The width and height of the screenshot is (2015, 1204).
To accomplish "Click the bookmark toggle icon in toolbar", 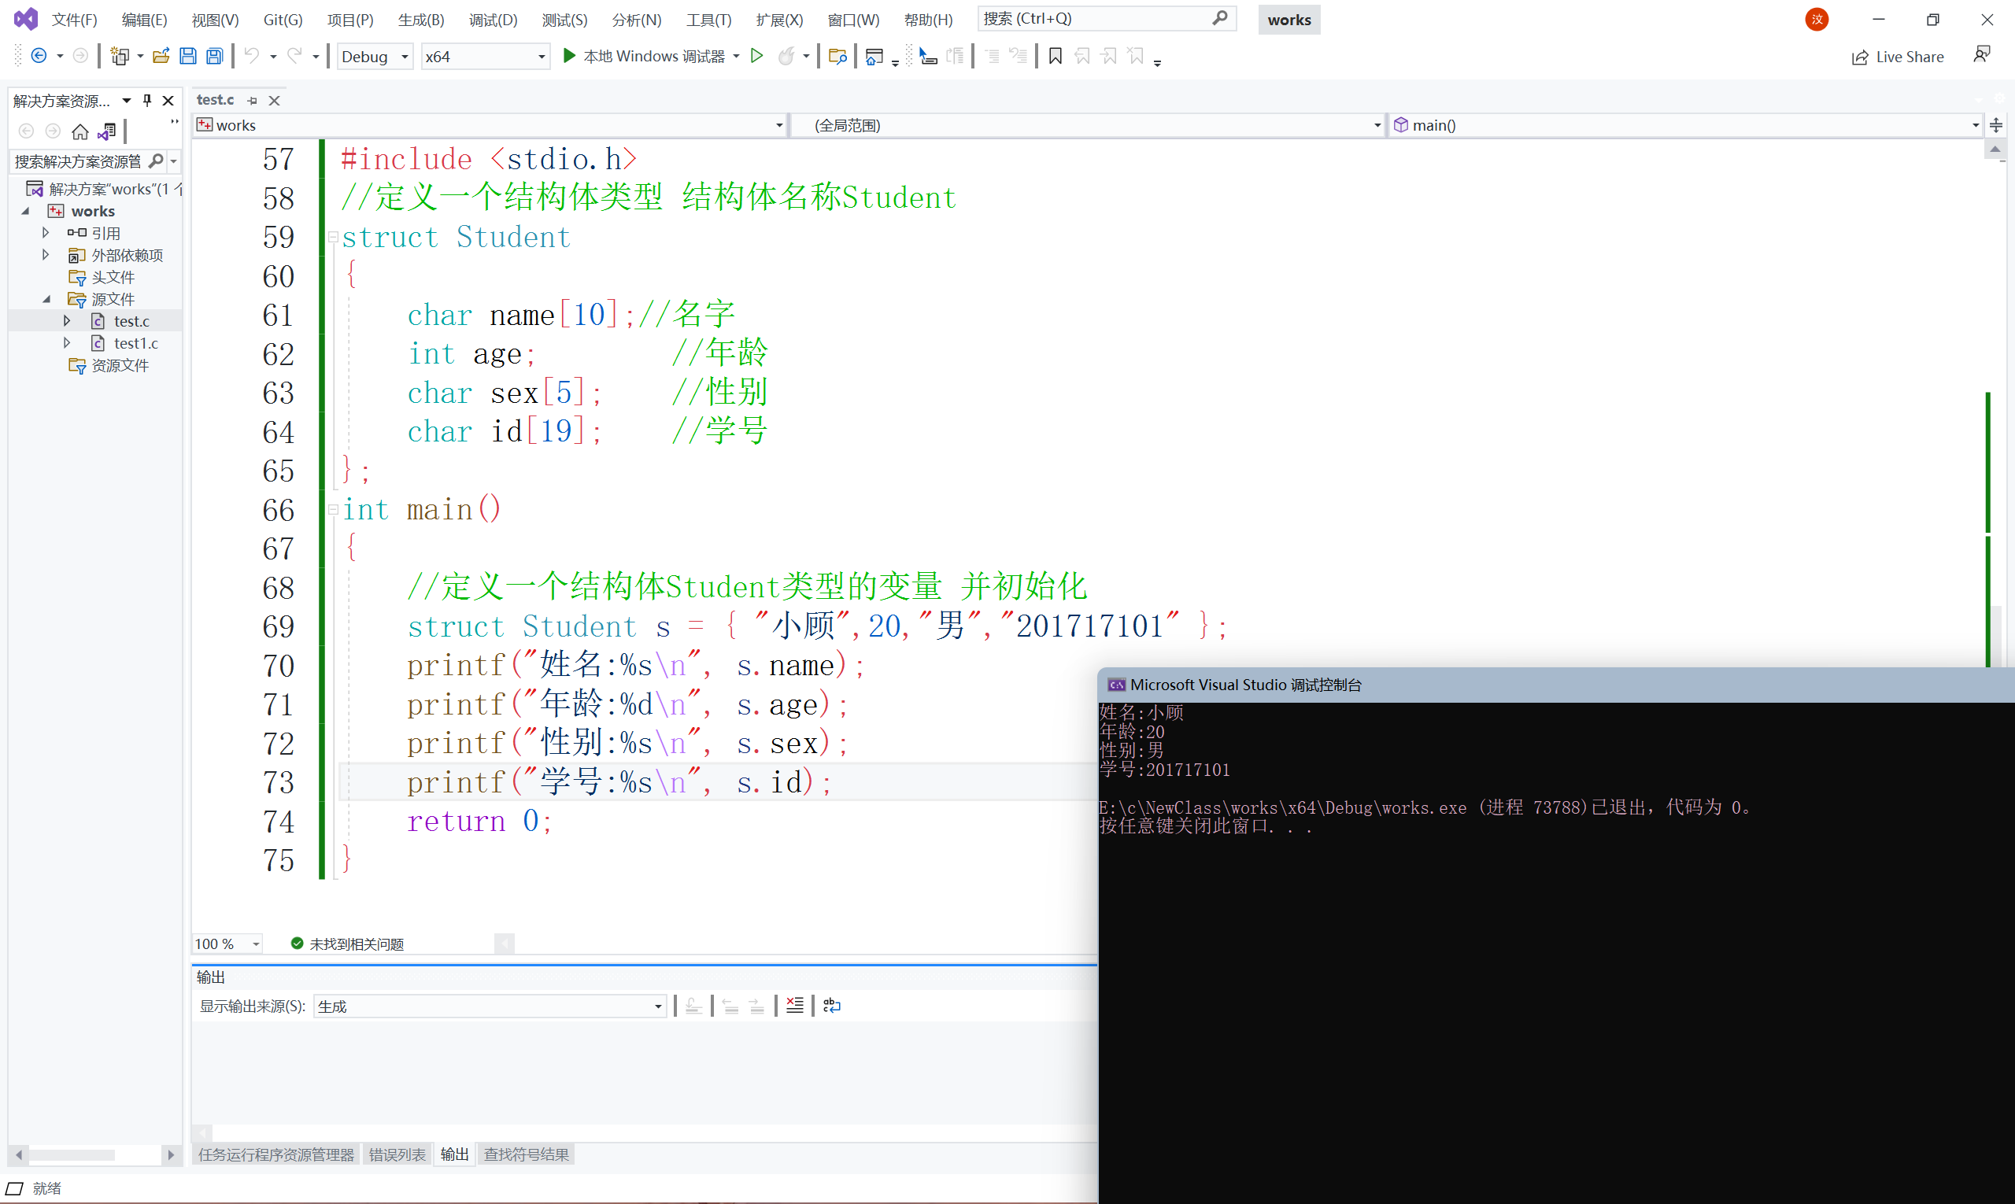I will pos(1055,56).
